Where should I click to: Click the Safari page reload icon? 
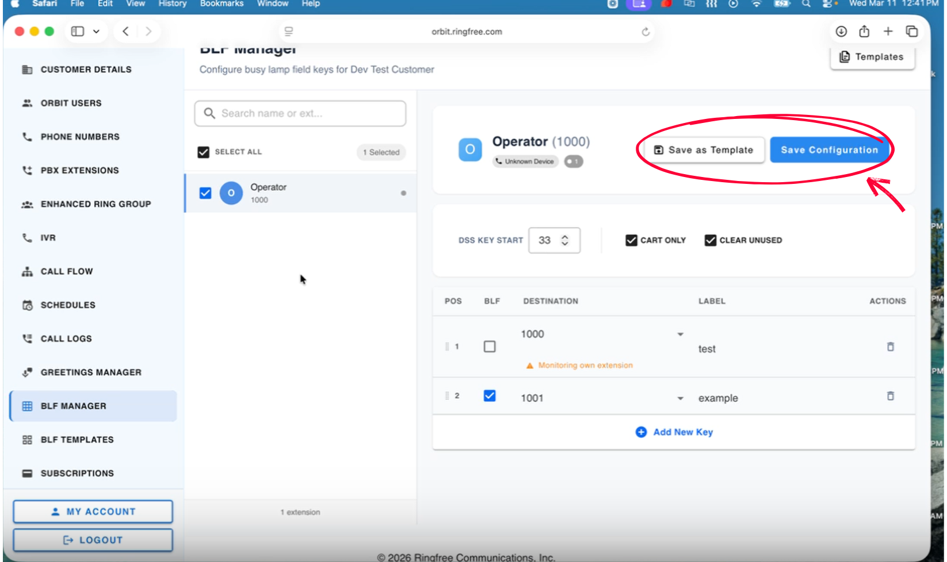point(646,32)
